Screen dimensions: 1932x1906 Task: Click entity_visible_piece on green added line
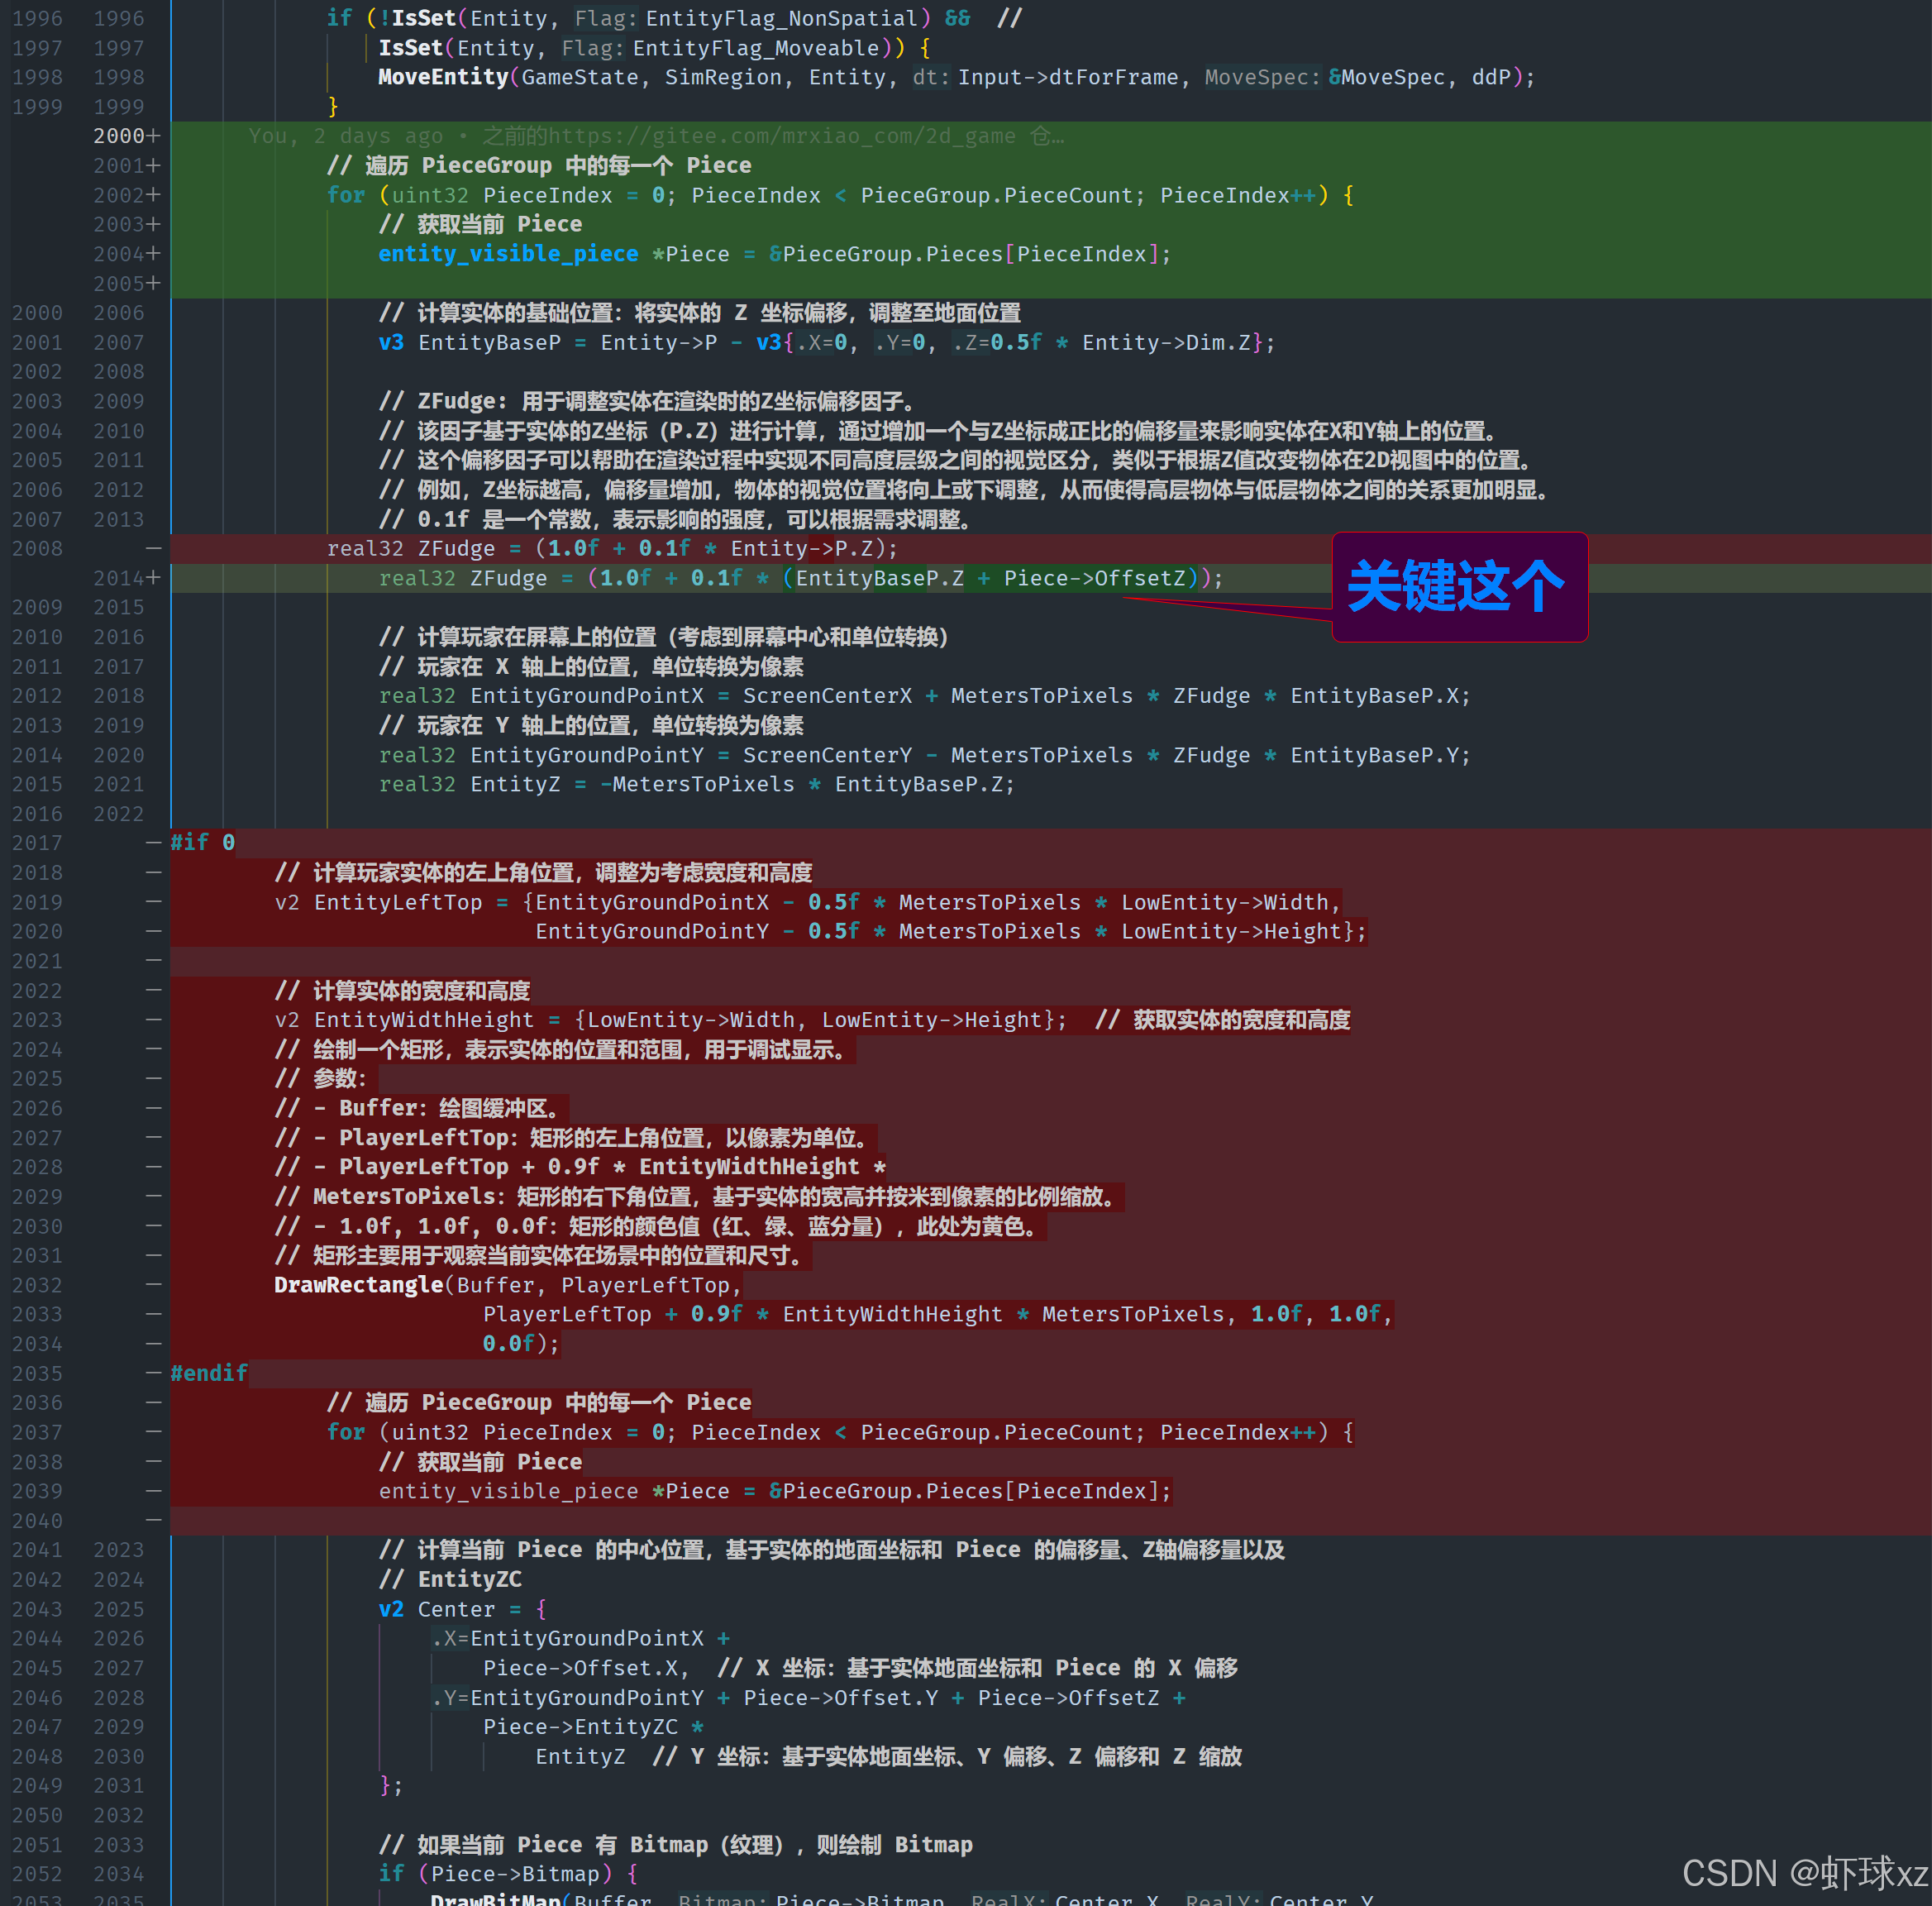[508, 254]
